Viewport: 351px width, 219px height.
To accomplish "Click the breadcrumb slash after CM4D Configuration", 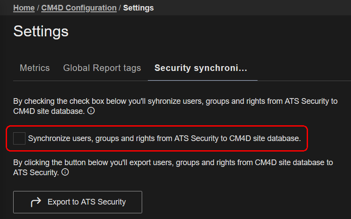I will coord(120,8).
